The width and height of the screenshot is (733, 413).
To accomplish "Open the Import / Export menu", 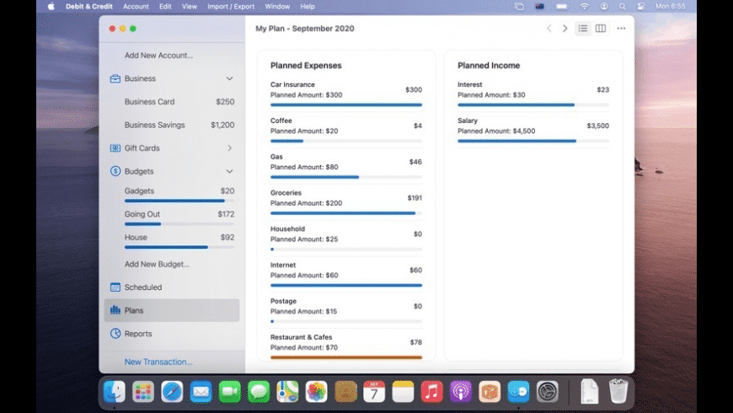I will point(231,7).
